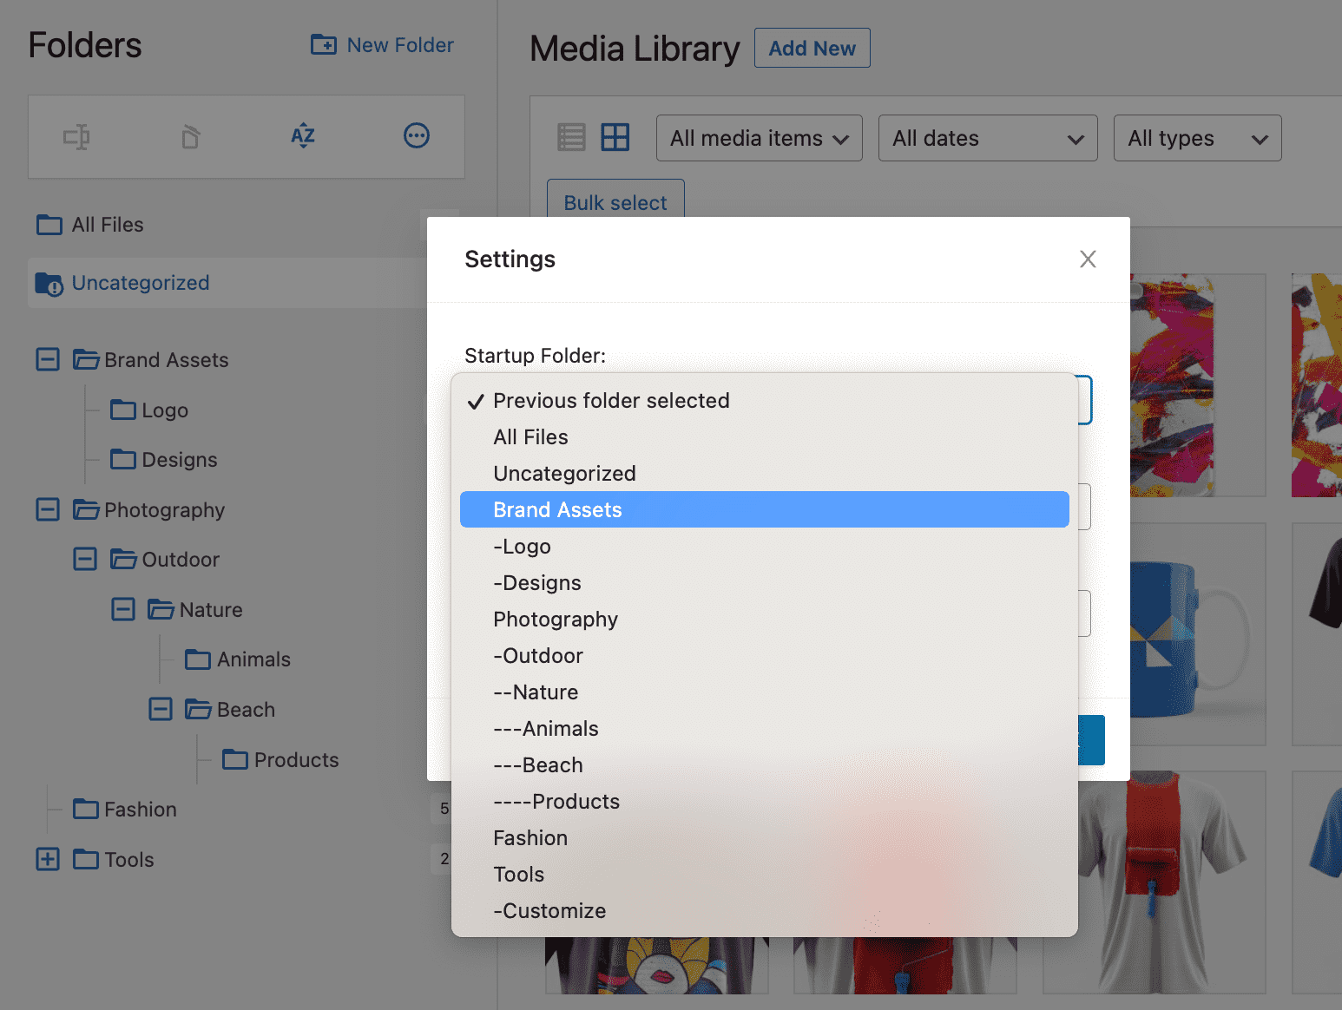This screenshot has height=1010, width=1342.
Task: Click the warning badge on Uncategorized folder
Action: pos(54,289)
